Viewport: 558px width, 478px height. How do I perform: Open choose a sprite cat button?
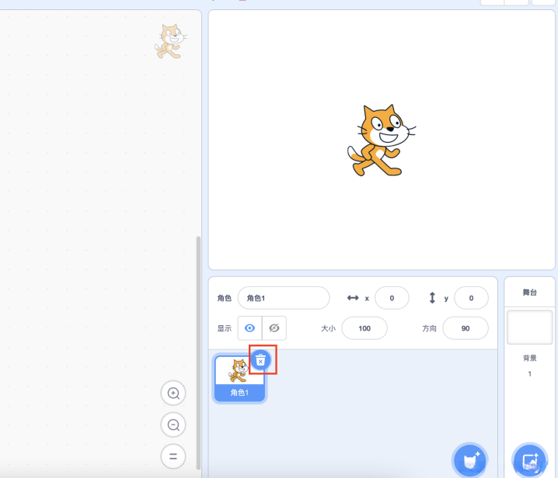(x=470, y=461)
